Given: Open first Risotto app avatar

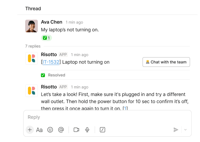Looking at the screenshot, I should click(x=32, y=58).
